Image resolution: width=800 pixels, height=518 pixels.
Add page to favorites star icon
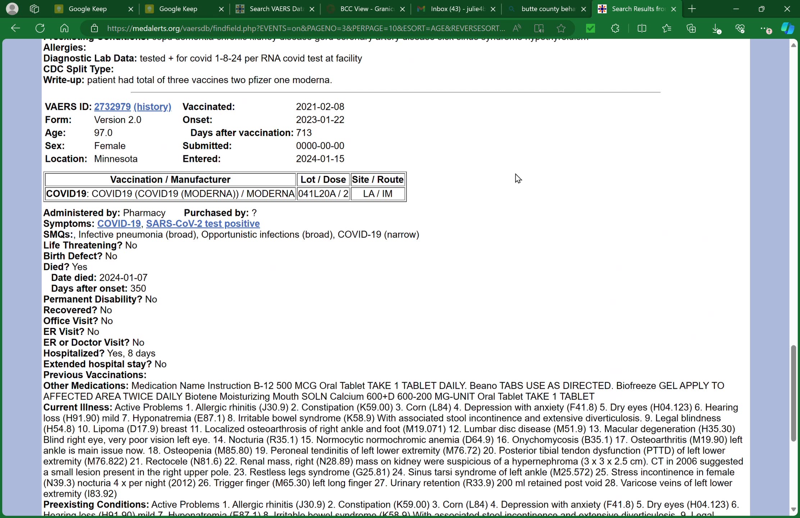(561, 28)
